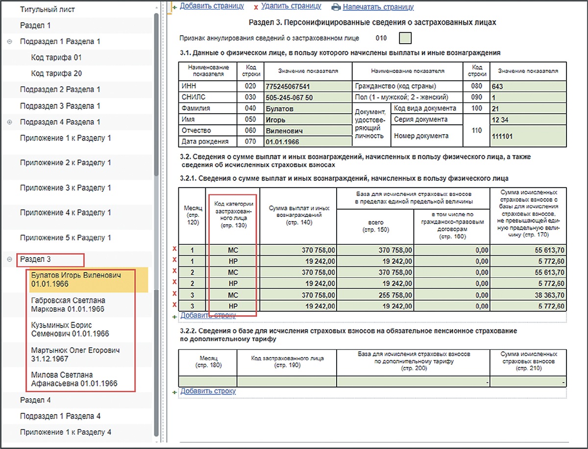Open Код тарифа 20 section
The image size is (588, 449).
pyautogui.click(x=56, y=73)
